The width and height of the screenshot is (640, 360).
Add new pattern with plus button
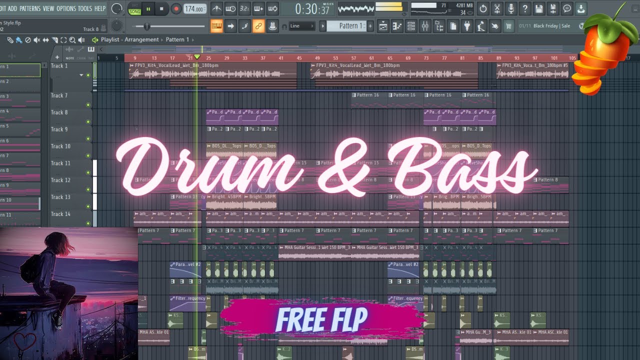click(x=370, y=26)
